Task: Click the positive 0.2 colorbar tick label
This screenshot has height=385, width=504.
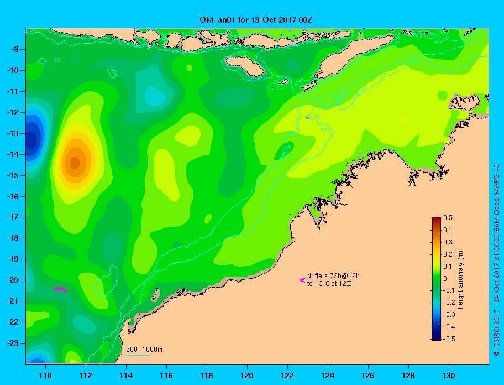Action: [x=448, y=254]
